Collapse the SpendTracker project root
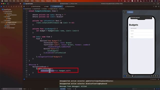This screenshot has height=90, width=160. pos(1,9)
